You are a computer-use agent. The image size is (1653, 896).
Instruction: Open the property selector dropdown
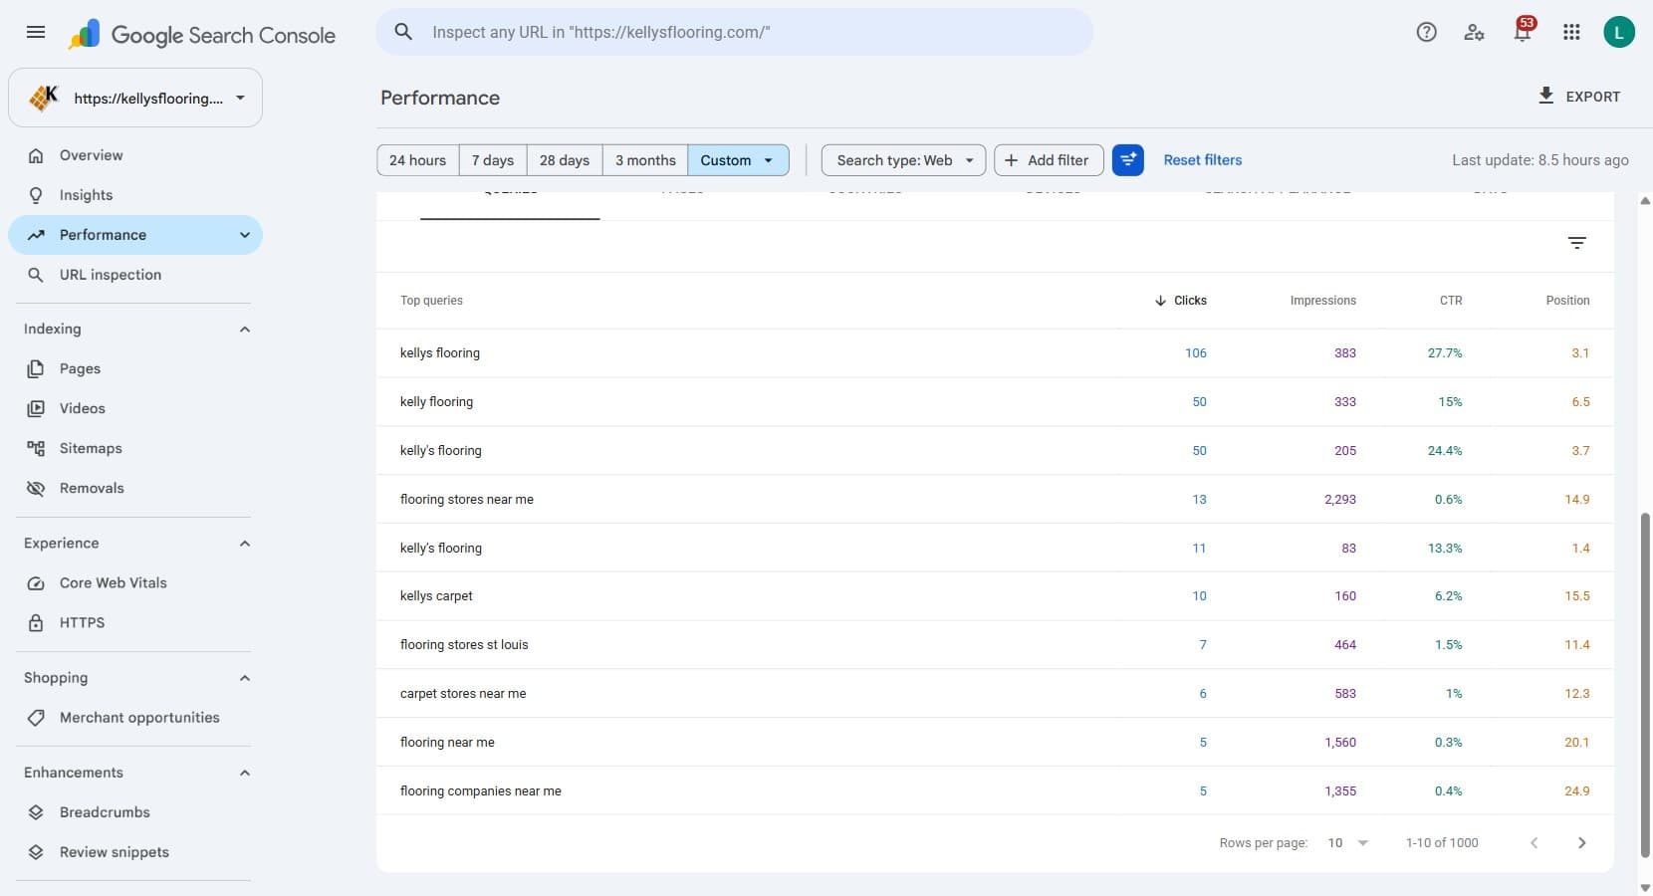pyautogui.click(x=135, y=98)
